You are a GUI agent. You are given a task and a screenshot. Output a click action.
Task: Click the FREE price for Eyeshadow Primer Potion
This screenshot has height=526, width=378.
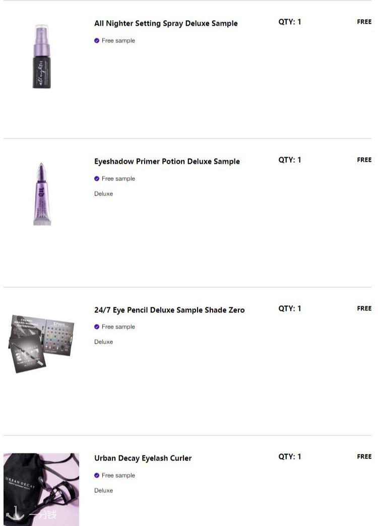point(364,160)
